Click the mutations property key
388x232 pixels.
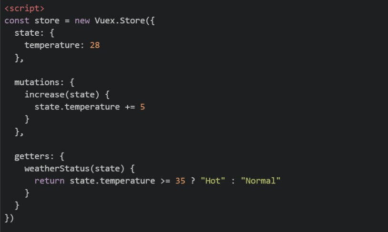click(x=37, y=82)
